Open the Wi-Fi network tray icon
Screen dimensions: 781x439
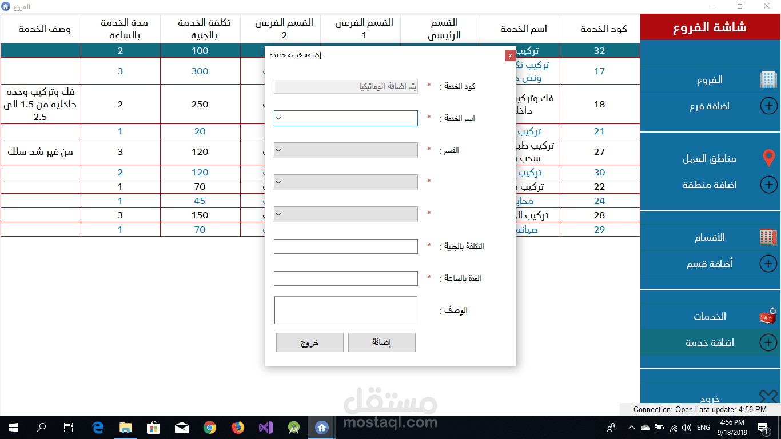[674, 427]
